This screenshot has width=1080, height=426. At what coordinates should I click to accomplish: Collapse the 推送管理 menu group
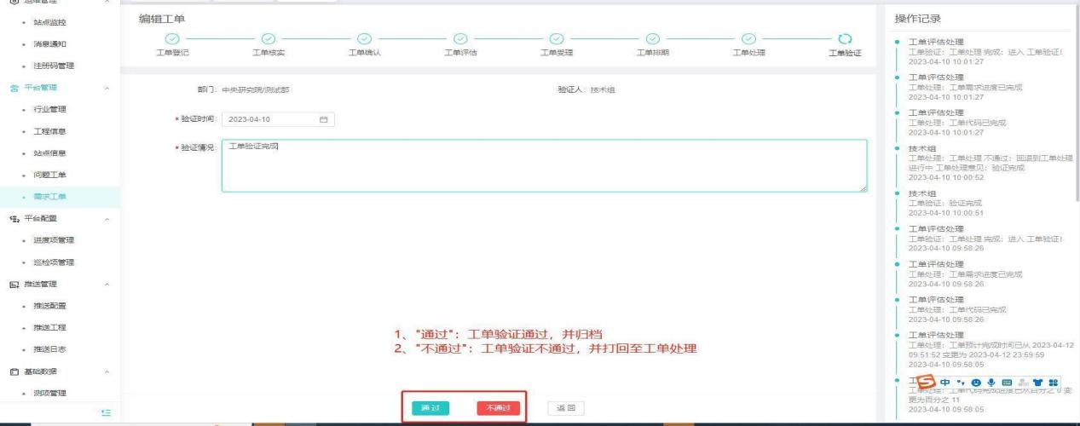point(106,284)
